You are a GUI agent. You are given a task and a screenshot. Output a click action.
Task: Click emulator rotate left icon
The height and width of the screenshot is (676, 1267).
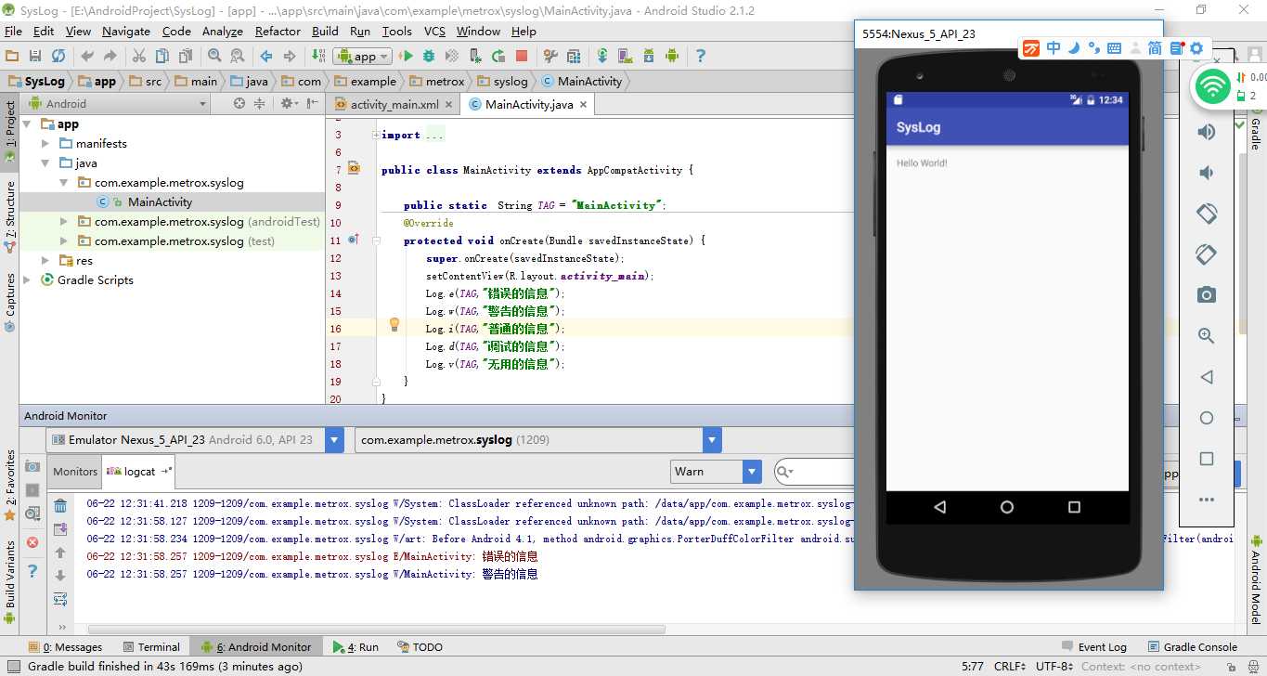(x=1207, y=213)
